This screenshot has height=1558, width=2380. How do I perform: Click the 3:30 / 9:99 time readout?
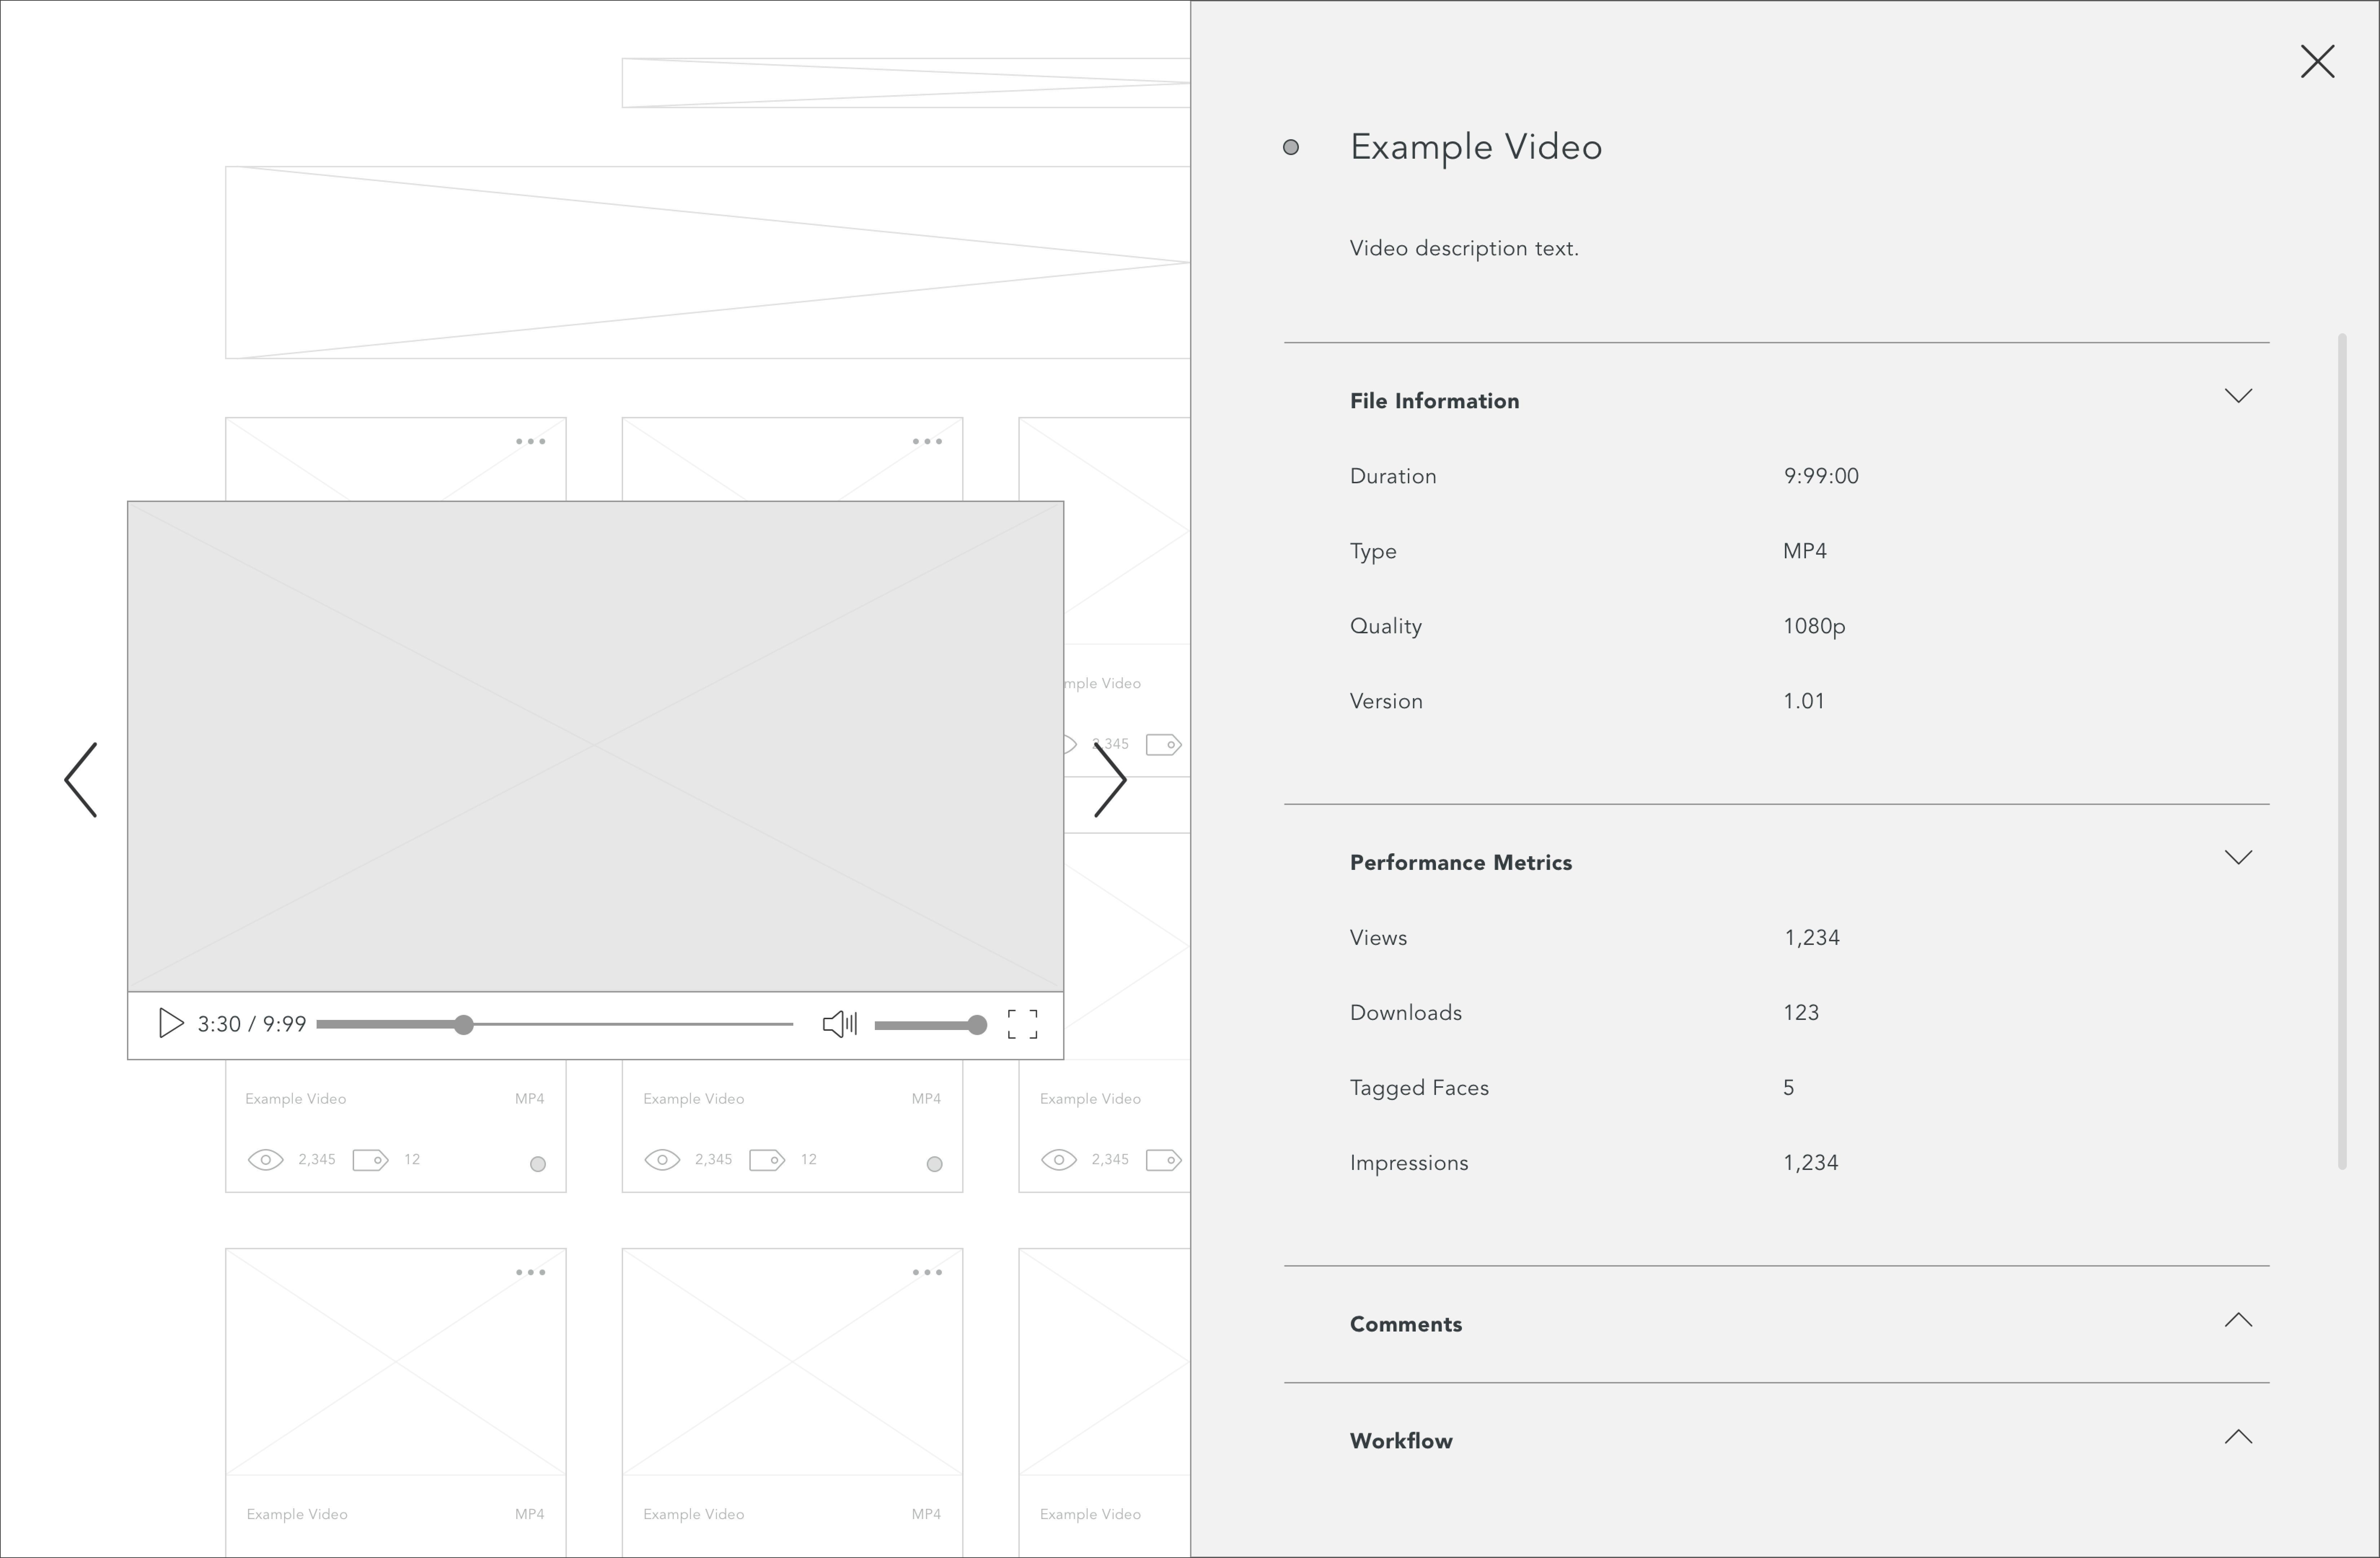pyautogui.click(x=252, y=1024)
